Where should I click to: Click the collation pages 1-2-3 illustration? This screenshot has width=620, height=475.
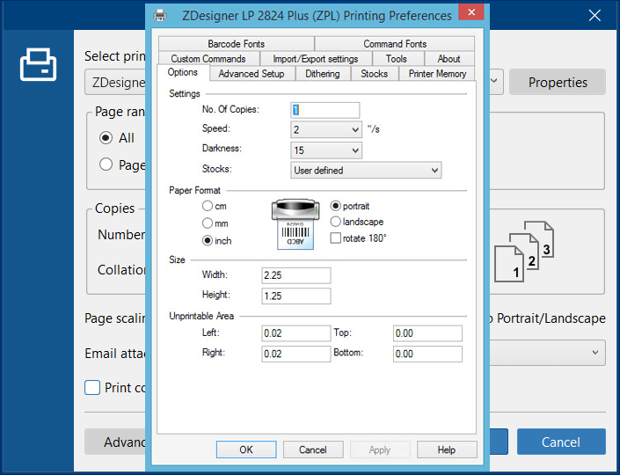(524, 252)
